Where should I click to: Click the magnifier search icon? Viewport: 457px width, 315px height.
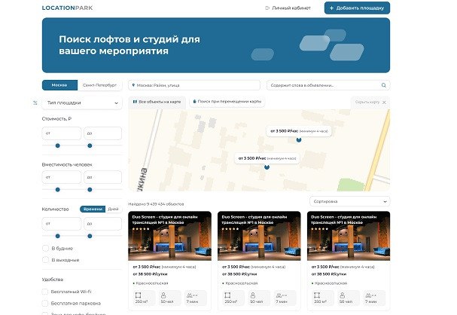click(384, 85)
